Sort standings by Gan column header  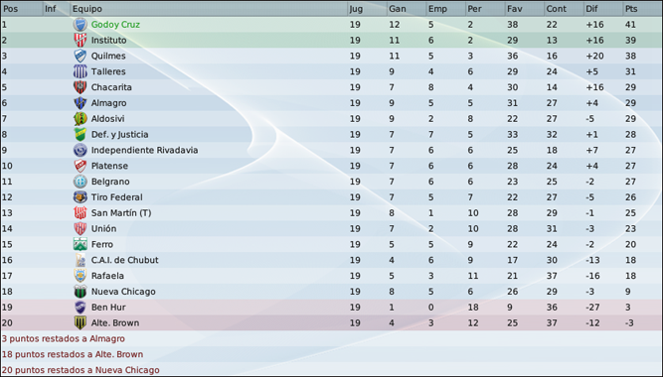point(406,9)
